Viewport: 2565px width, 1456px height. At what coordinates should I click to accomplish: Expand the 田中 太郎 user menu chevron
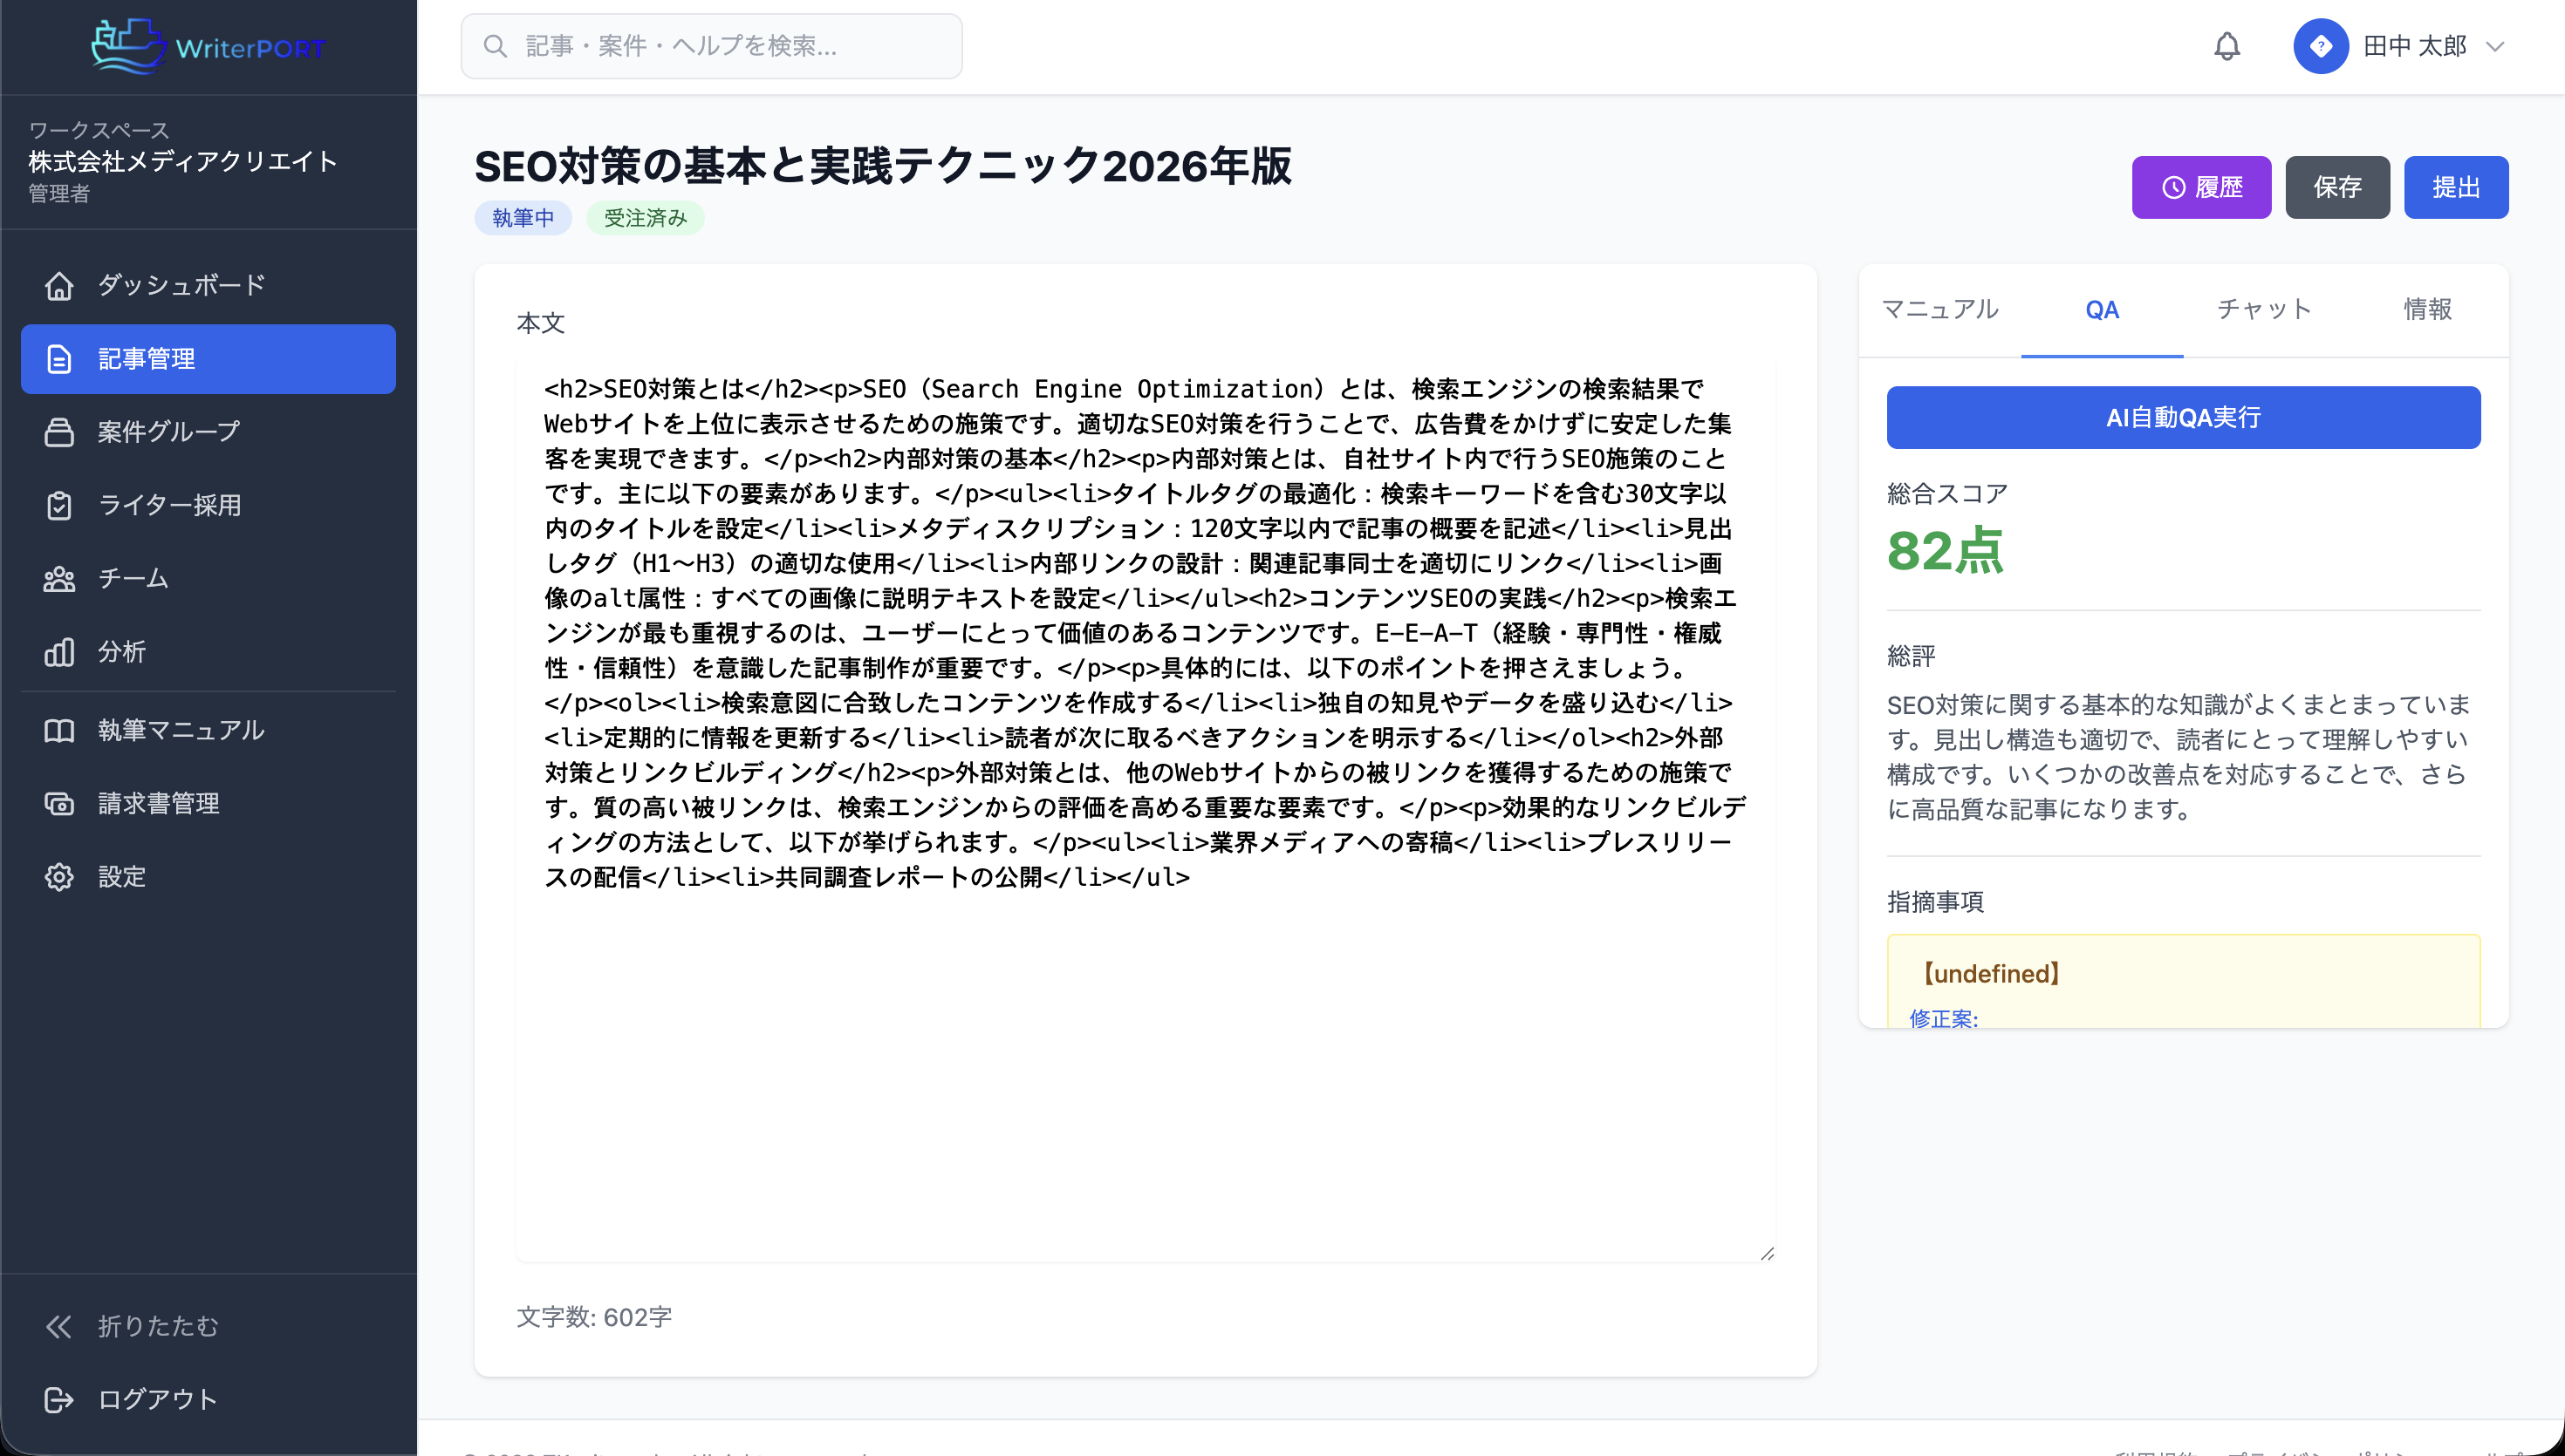pyautogui.click(x=2495, y=46)
